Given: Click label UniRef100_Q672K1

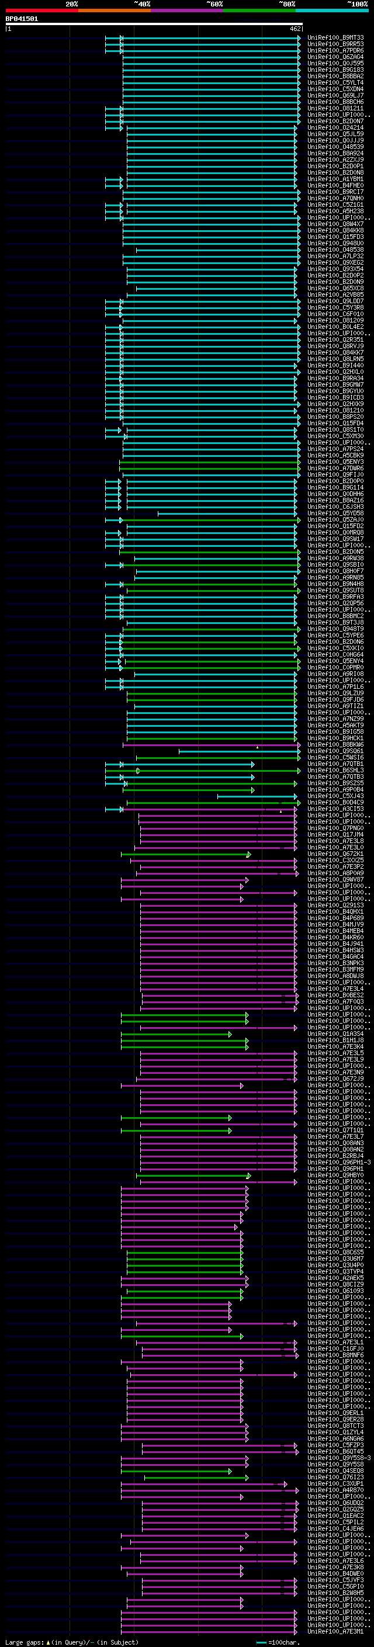Looking at the screenshot, I should click(x=335, y=854).
